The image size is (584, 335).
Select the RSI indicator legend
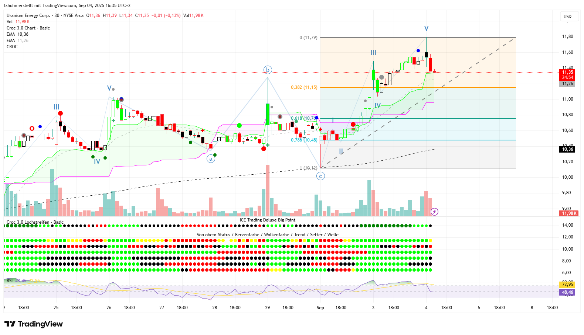point(10,281)
